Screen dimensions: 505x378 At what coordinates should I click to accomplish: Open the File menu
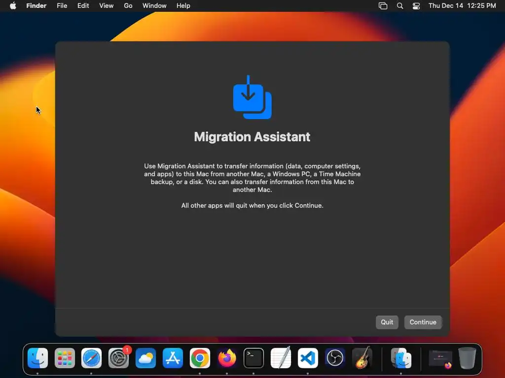tap(62, 6)
